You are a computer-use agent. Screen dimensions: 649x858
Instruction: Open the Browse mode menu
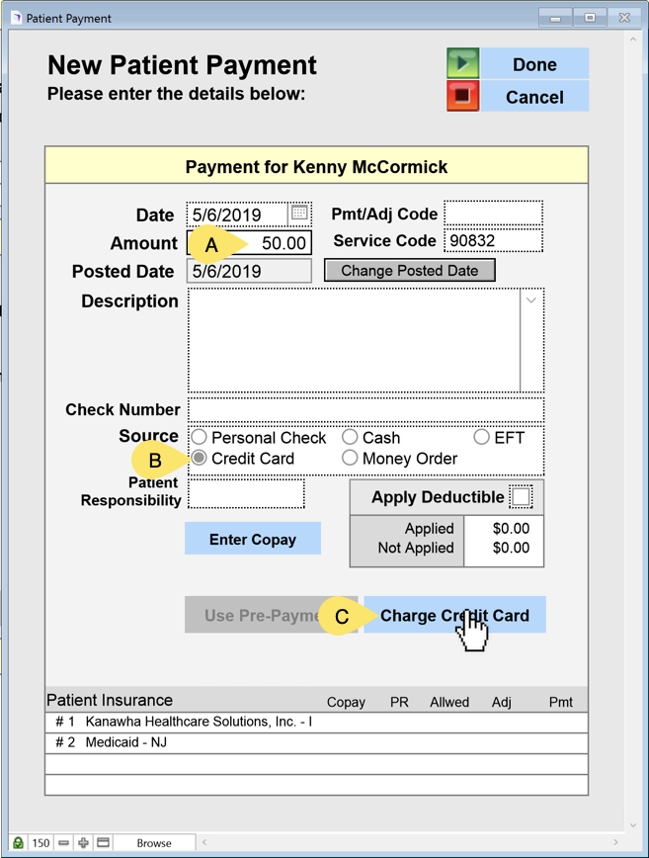[x=153, y=843]
